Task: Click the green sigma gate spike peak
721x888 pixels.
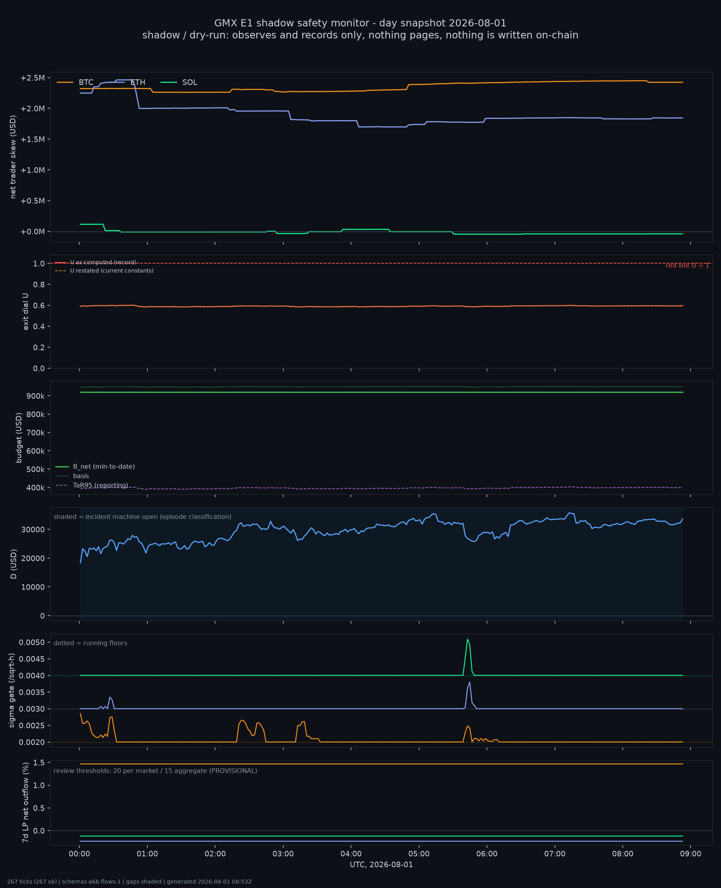Action: (467, 639)
